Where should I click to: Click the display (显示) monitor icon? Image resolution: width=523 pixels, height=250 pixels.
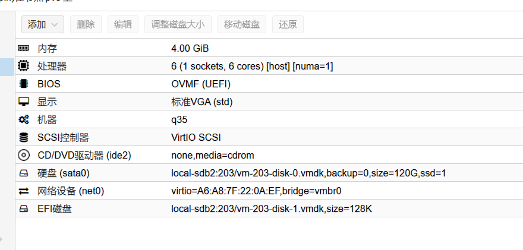pyautogui.click(x=24, y=102)
